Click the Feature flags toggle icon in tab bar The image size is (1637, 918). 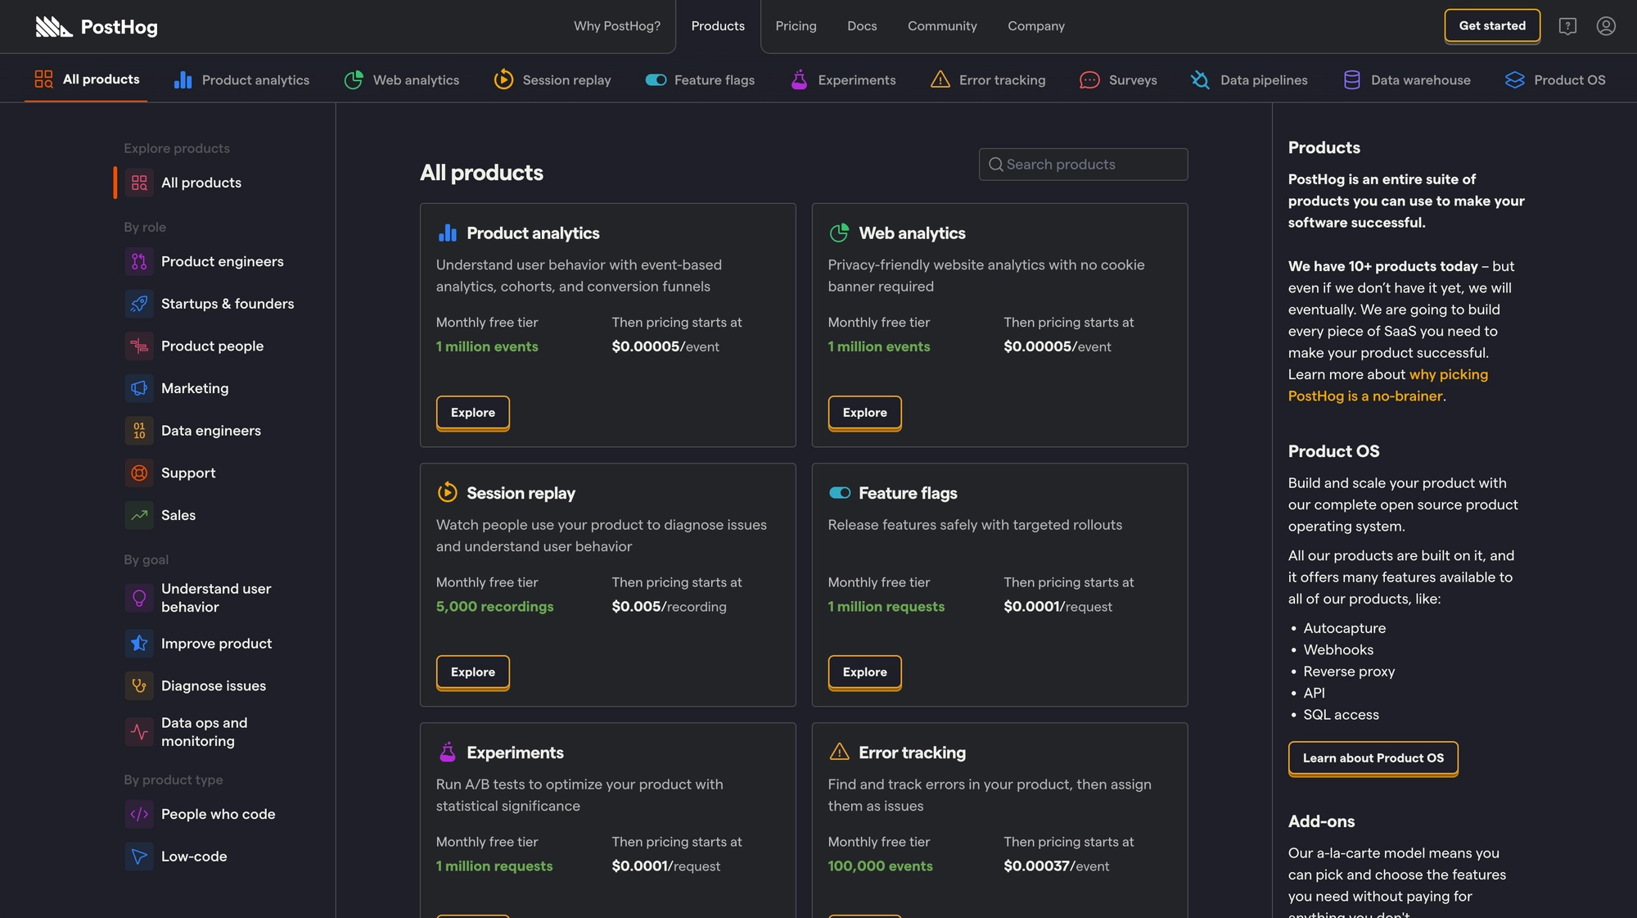656,79
